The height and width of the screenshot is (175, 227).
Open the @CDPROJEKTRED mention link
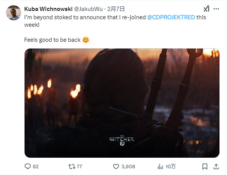(171, 18)
